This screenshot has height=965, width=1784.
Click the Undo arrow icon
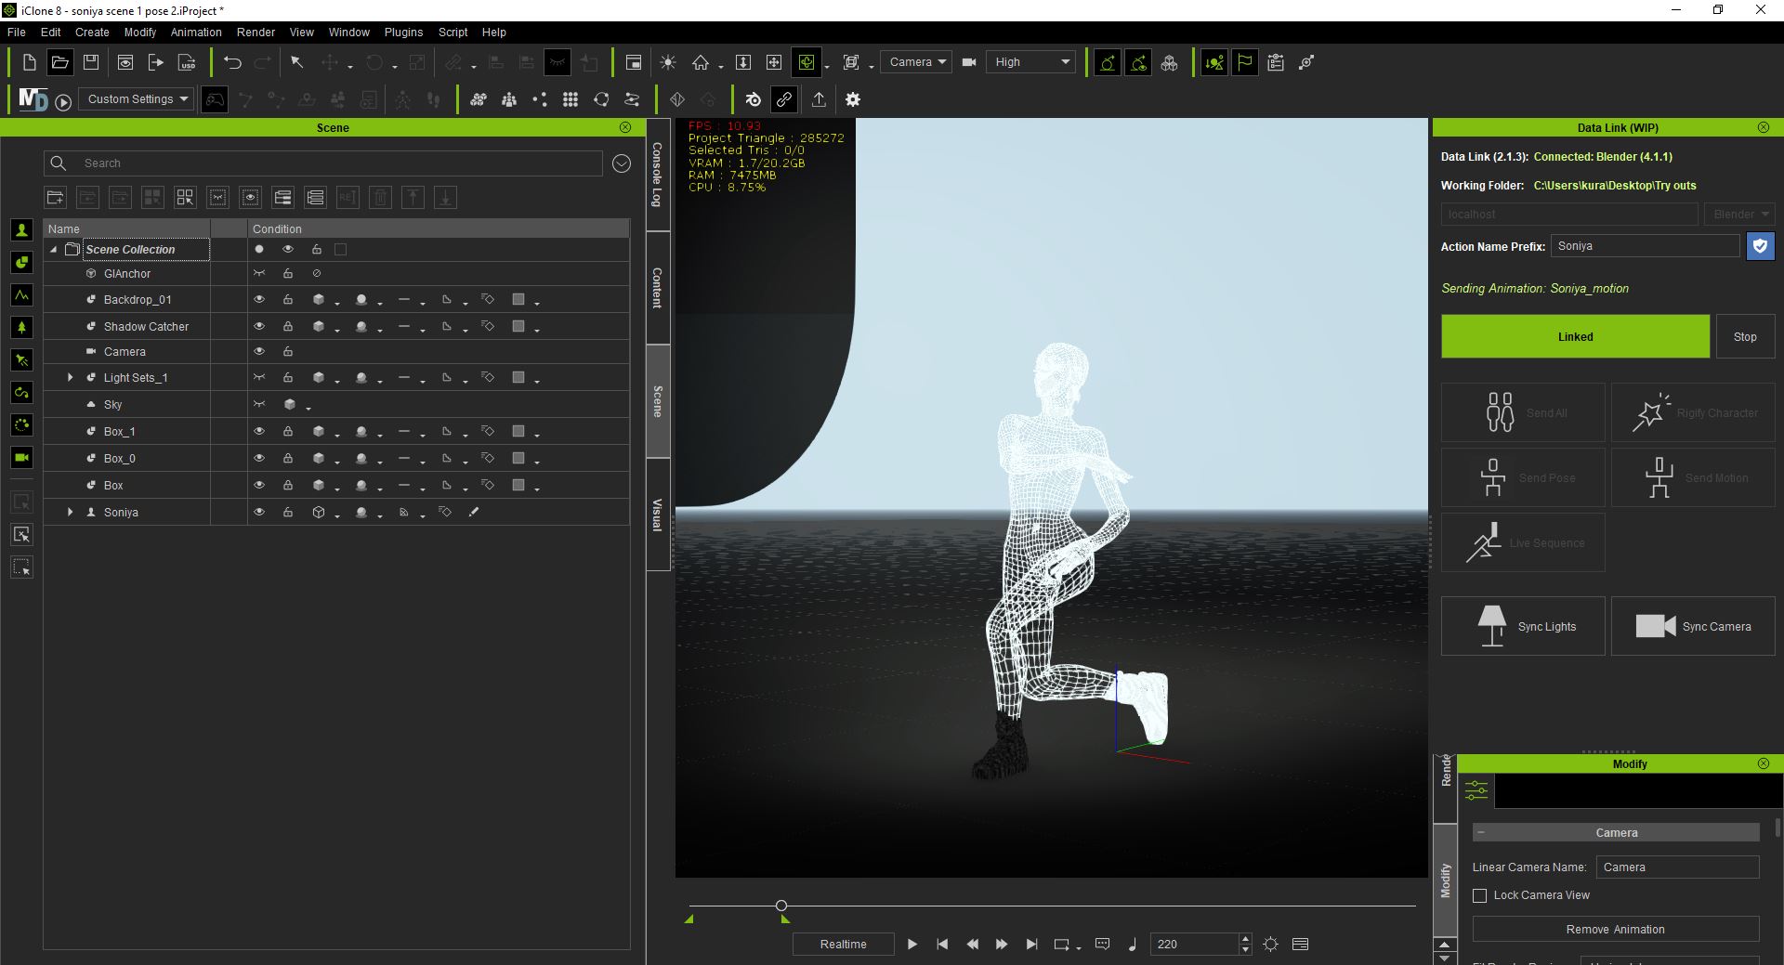coord(232,62)
